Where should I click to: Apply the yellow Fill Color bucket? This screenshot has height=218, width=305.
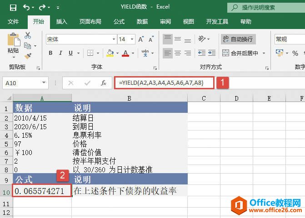110,53
